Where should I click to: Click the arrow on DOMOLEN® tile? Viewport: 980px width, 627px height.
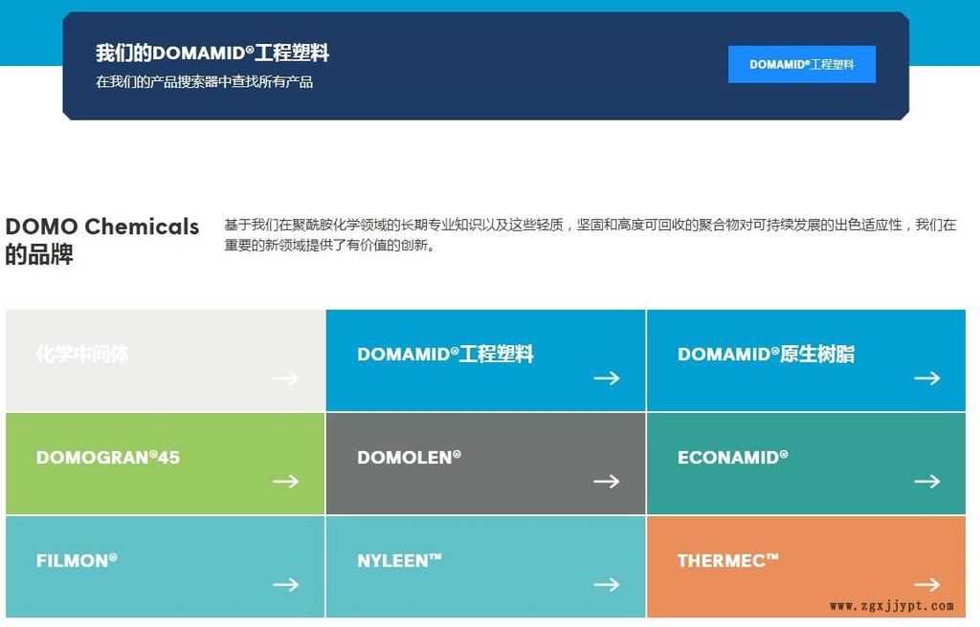pos(606,481)
